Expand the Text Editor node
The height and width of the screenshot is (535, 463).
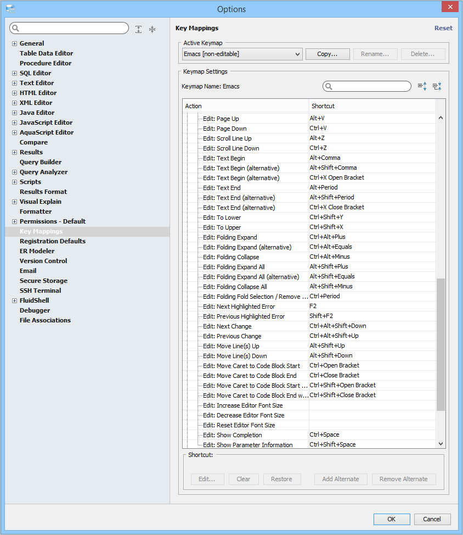tap(14, 83)
